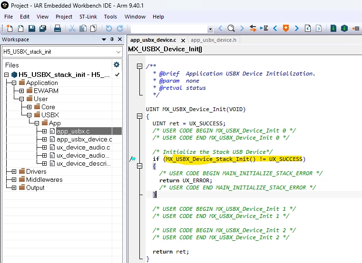
Task: Click the Replace toolbar icon with orange arrows
Action: (253, 28)
